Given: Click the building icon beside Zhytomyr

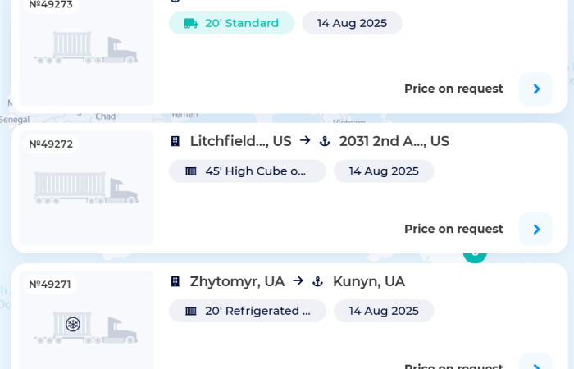Looking at the screenshot, I should [x=175, y=281].
